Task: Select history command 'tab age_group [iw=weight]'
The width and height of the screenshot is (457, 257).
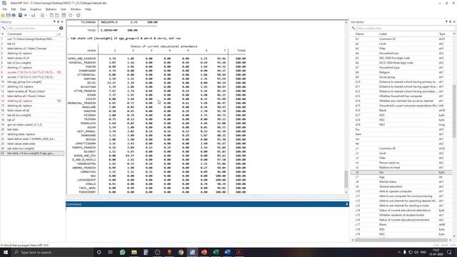Action: coord(32,82)
